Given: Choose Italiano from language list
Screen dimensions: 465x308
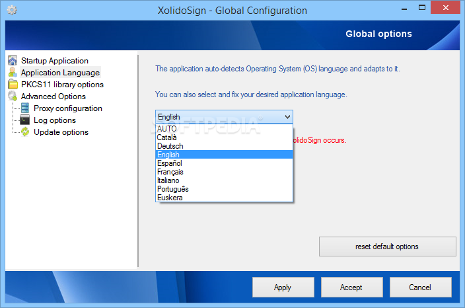Looking at the screenshot, I should [224, 180].
